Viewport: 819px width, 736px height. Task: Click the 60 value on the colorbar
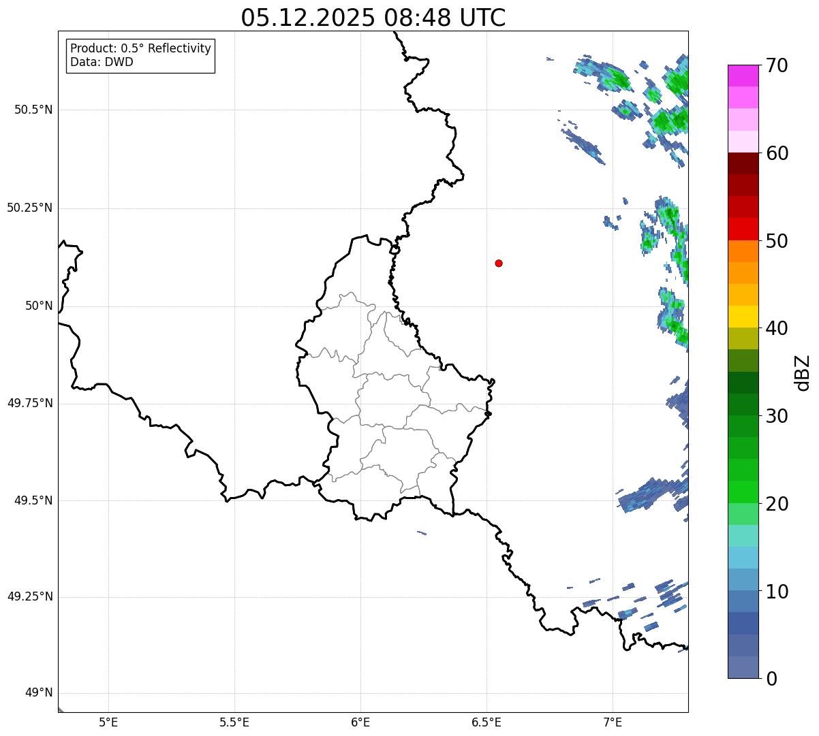point(776,153)
